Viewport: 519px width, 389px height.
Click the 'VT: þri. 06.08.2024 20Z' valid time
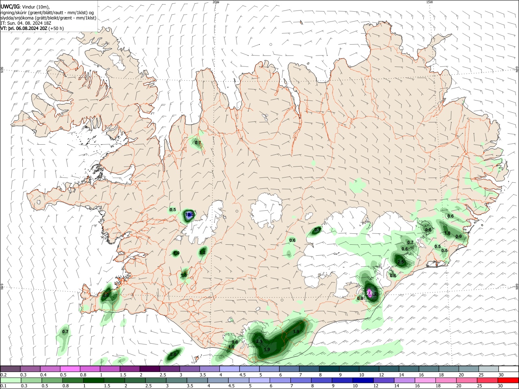(x=24, y=28)
